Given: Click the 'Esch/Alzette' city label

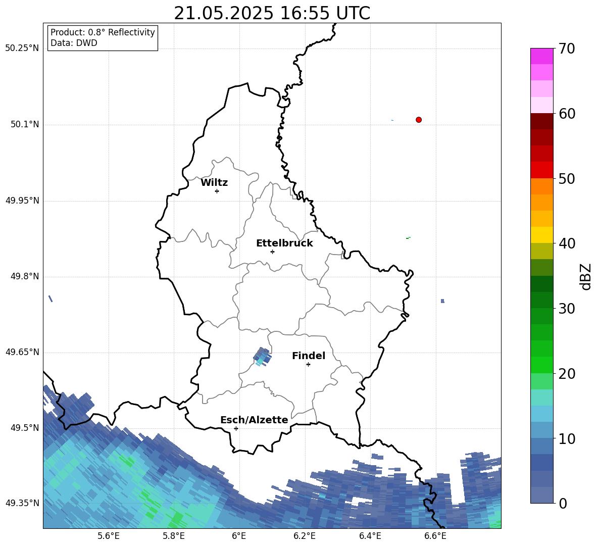Looking at the screenshot, I should coord(254,420).
